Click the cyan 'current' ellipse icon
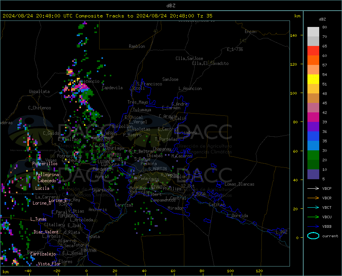This screenshot has width=342, height=276. coord(313,236)
